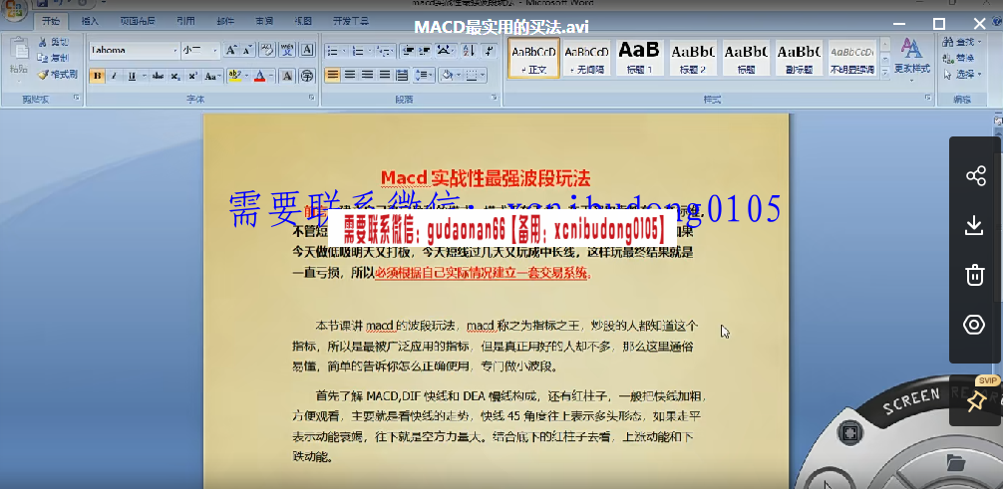Download the video with the download icon
The height and width of the screenshot is (489, 1003).
click(x=974, y=225)
